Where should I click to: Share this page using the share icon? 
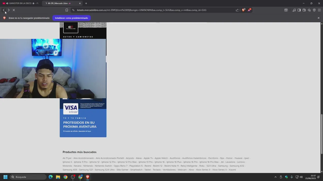[237, 10]
